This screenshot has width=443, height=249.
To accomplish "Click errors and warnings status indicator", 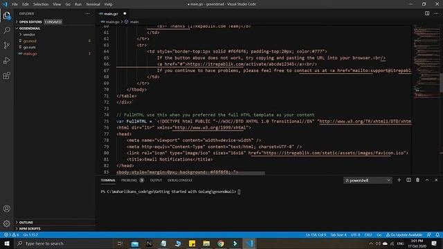I will click(11, 234).
